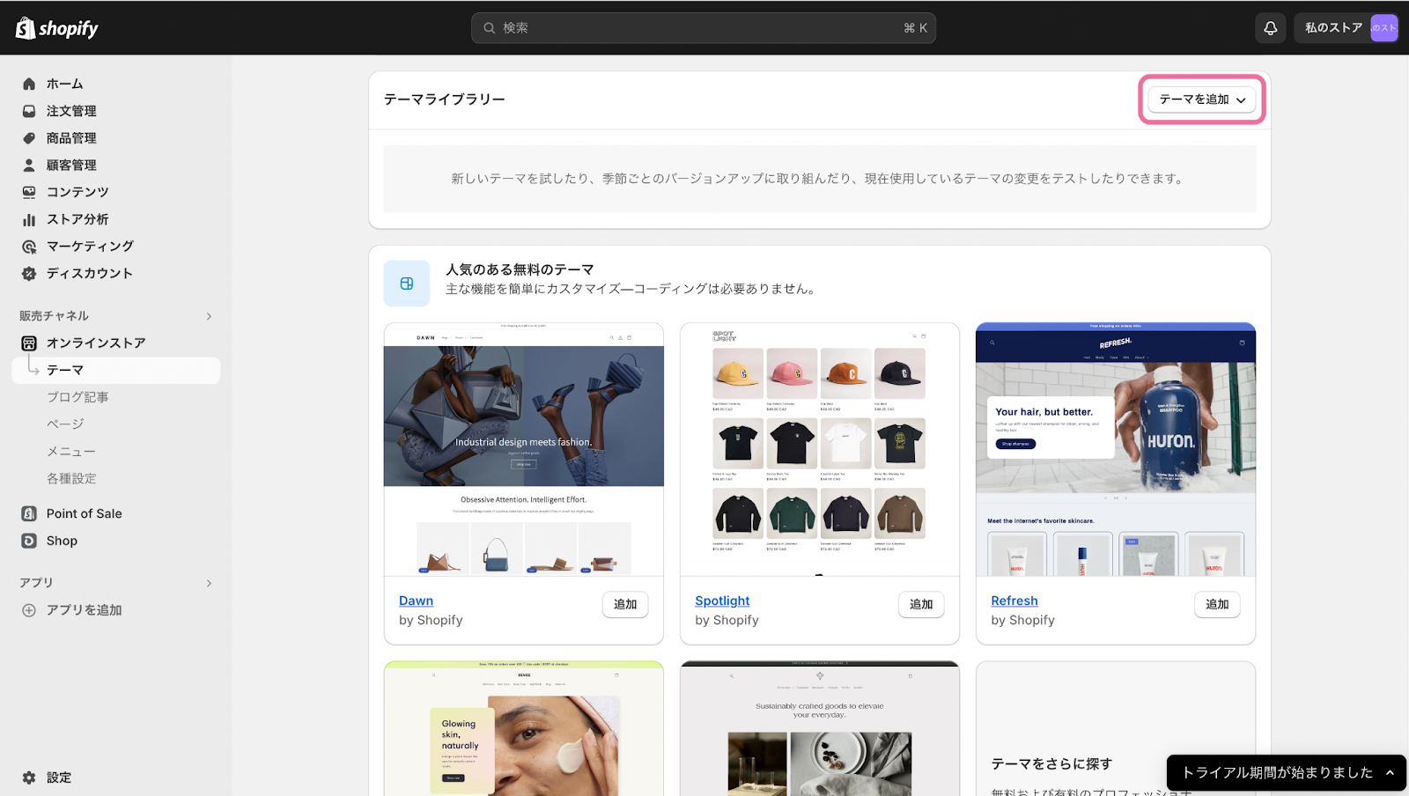1409x796 pixels.
Task: Click the マーケティング target icon
Action: pos(29,247)
